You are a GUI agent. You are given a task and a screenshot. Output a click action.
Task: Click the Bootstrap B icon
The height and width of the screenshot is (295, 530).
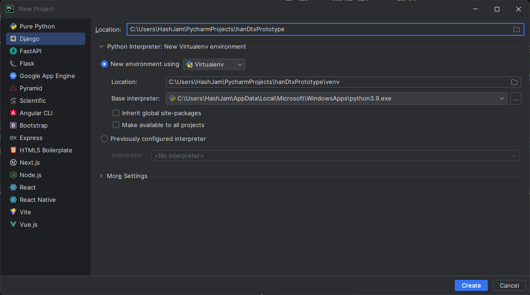pos(13,126)
